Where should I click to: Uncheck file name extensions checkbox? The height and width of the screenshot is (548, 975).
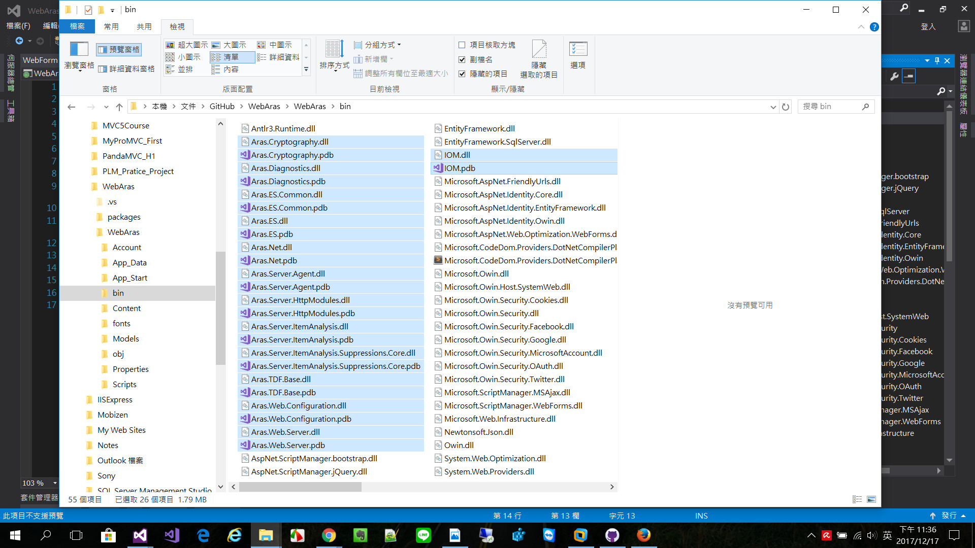462,59
